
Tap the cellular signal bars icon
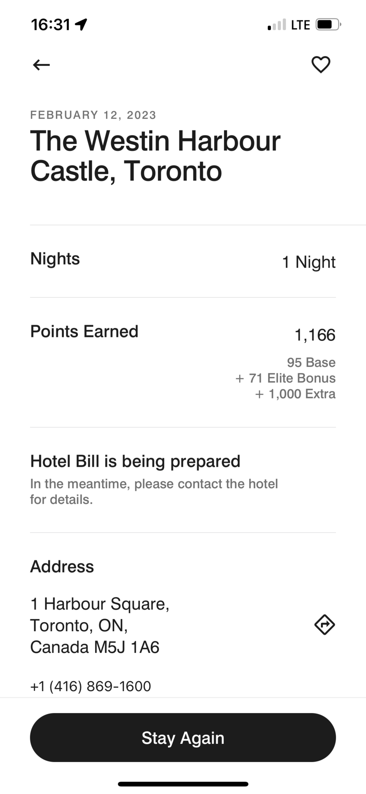click(x=276, y=25)
